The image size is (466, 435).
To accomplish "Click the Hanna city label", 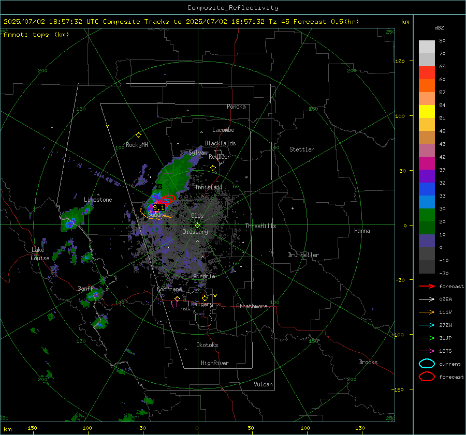I will pyautogui.click(x=362, y=231).
